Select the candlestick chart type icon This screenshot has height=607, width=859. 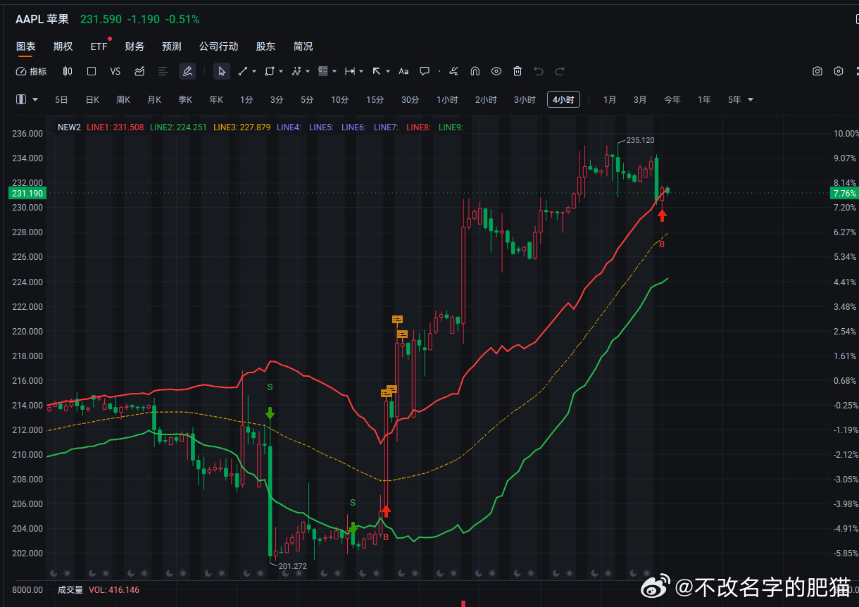(x=68, y=71)
